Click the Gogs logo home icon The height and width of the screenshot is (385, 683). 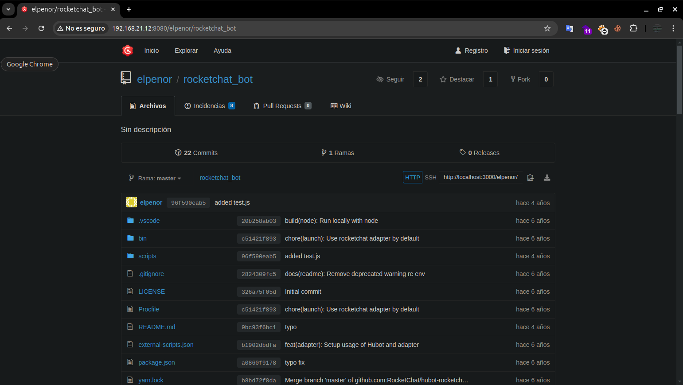pos(128,51)
